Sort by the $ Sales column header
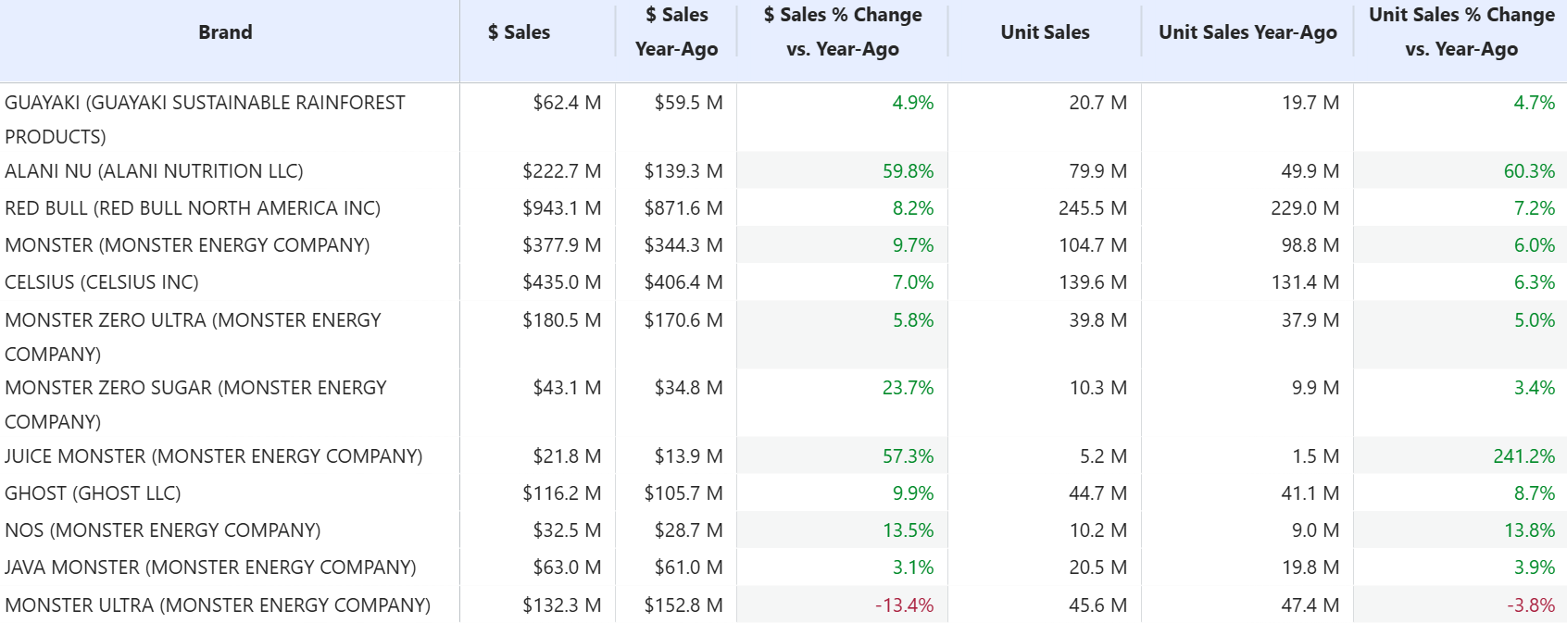 (x=519, y=32)
